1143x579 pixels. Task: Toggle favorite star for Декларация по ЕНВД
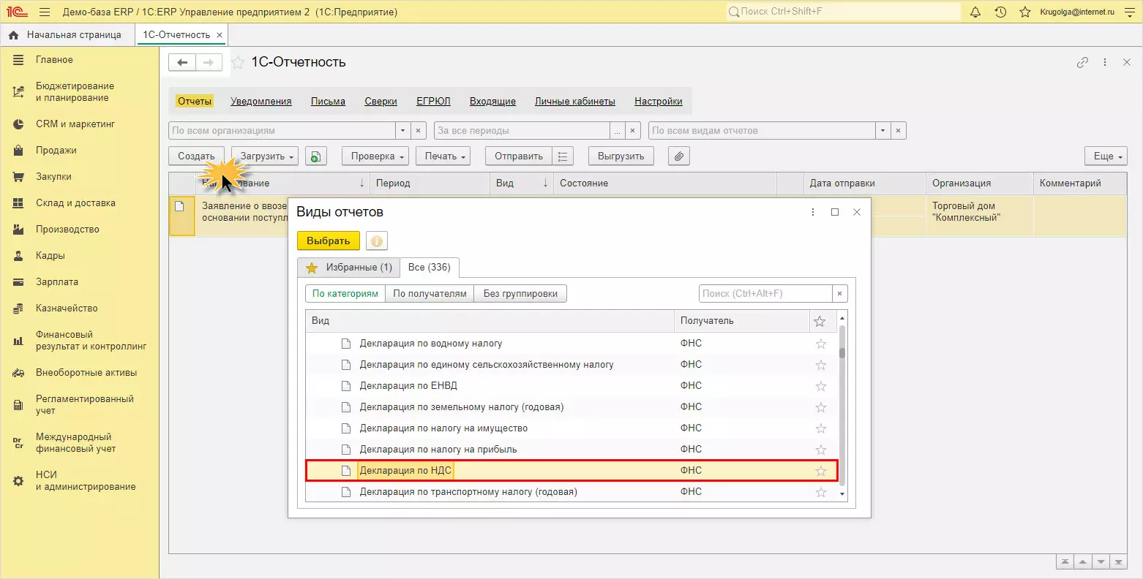coord(820,386)
